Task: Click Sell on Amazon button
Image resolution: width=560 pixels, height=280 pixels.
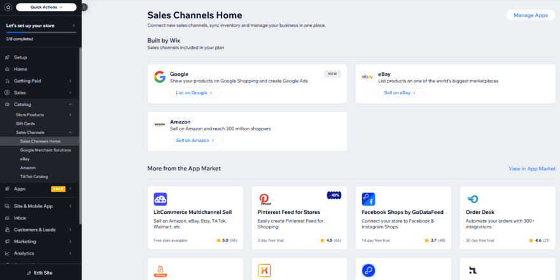Action: point(196,141)
